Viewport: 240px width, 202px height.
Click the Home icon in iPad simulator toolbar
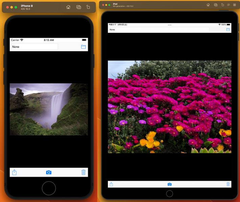(208, 5)
